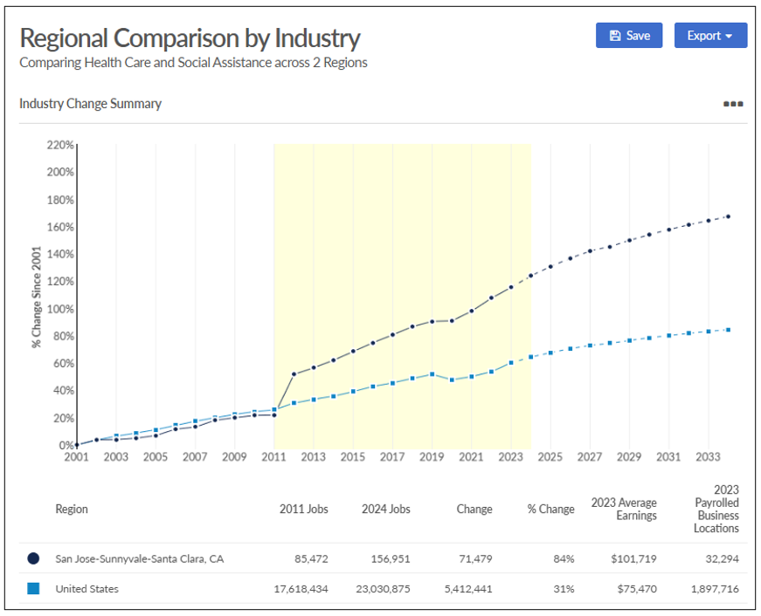Viewport: 761px width, 616px height.
Task: Click the 2023 Payrolled Business Locations header
Action: 716,509
